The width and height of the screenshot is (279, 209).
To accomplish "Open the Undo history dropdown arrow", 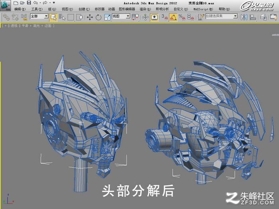I will pyautogui.click(x=40, y=3).
